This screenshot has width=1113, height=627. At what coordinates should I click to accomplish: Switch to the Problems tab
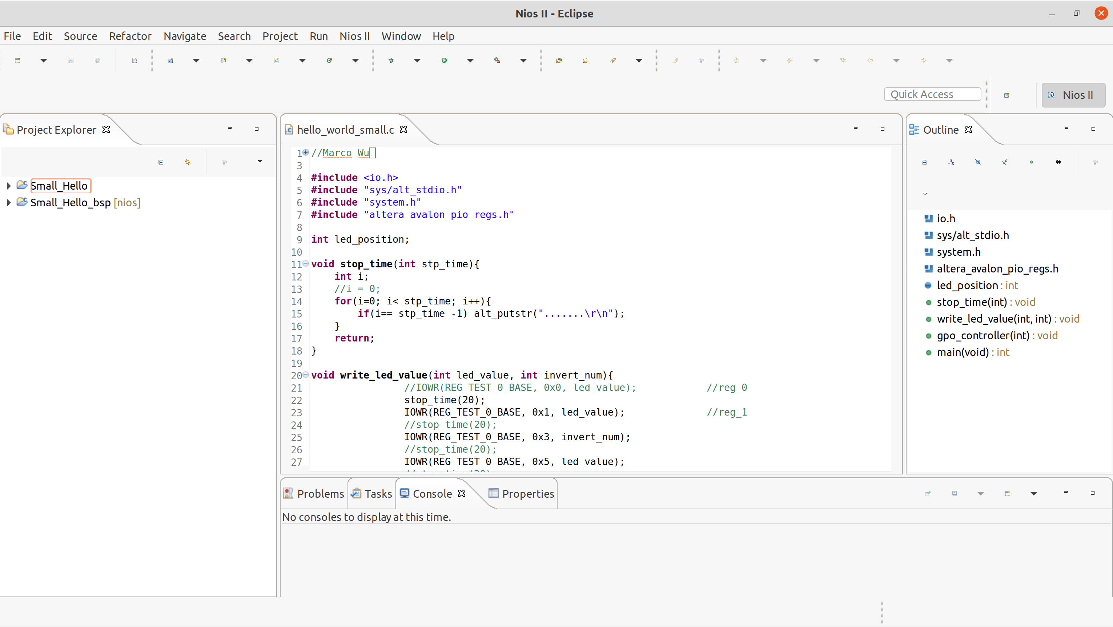(320, 494)
